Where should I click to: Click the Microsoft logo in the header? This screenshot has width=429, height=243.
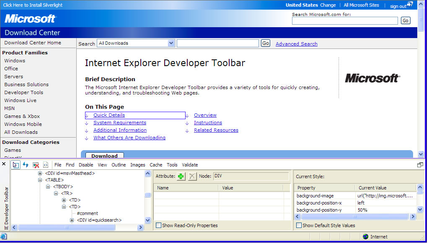coord(30,18)
